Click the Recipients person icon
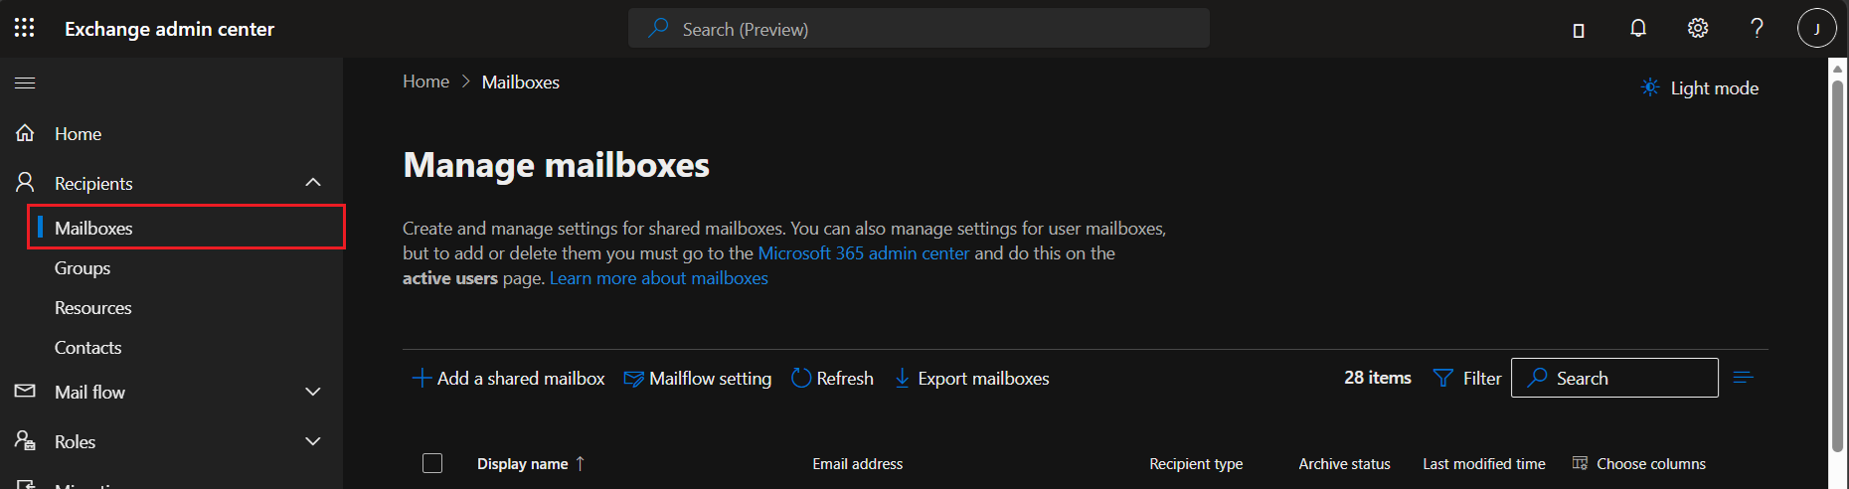The width and height of the screenshot is (1849, 489). click(x=25, y=182)
